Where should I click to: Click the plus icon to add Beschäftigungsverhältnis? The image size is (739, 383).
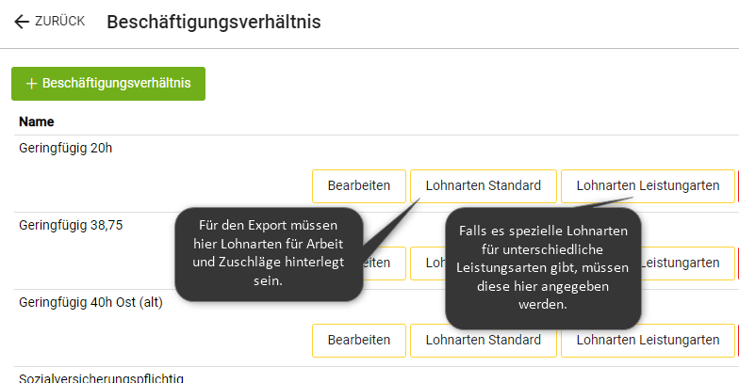coord(31,84)
